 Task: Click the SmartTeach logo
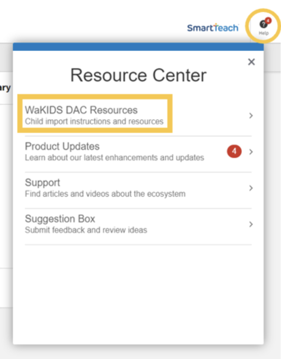(213, 28)
